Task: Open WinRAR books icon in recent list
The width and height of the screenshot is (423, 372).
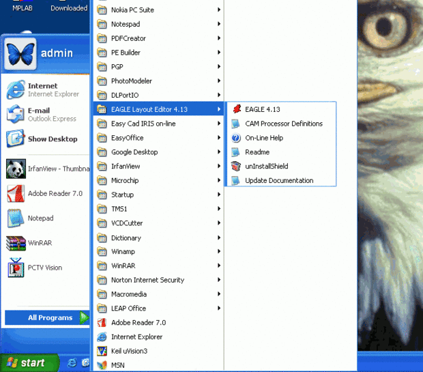Action: (16, 243)
